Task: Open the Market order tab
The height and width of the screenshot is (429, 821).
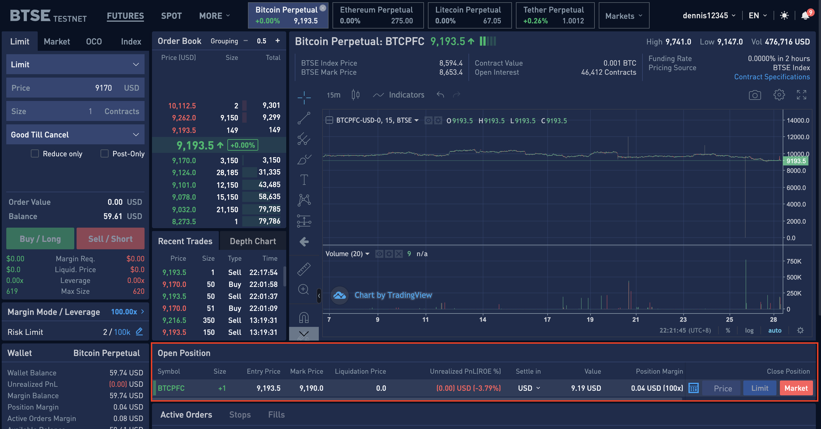Action: [x=57, y=42]
